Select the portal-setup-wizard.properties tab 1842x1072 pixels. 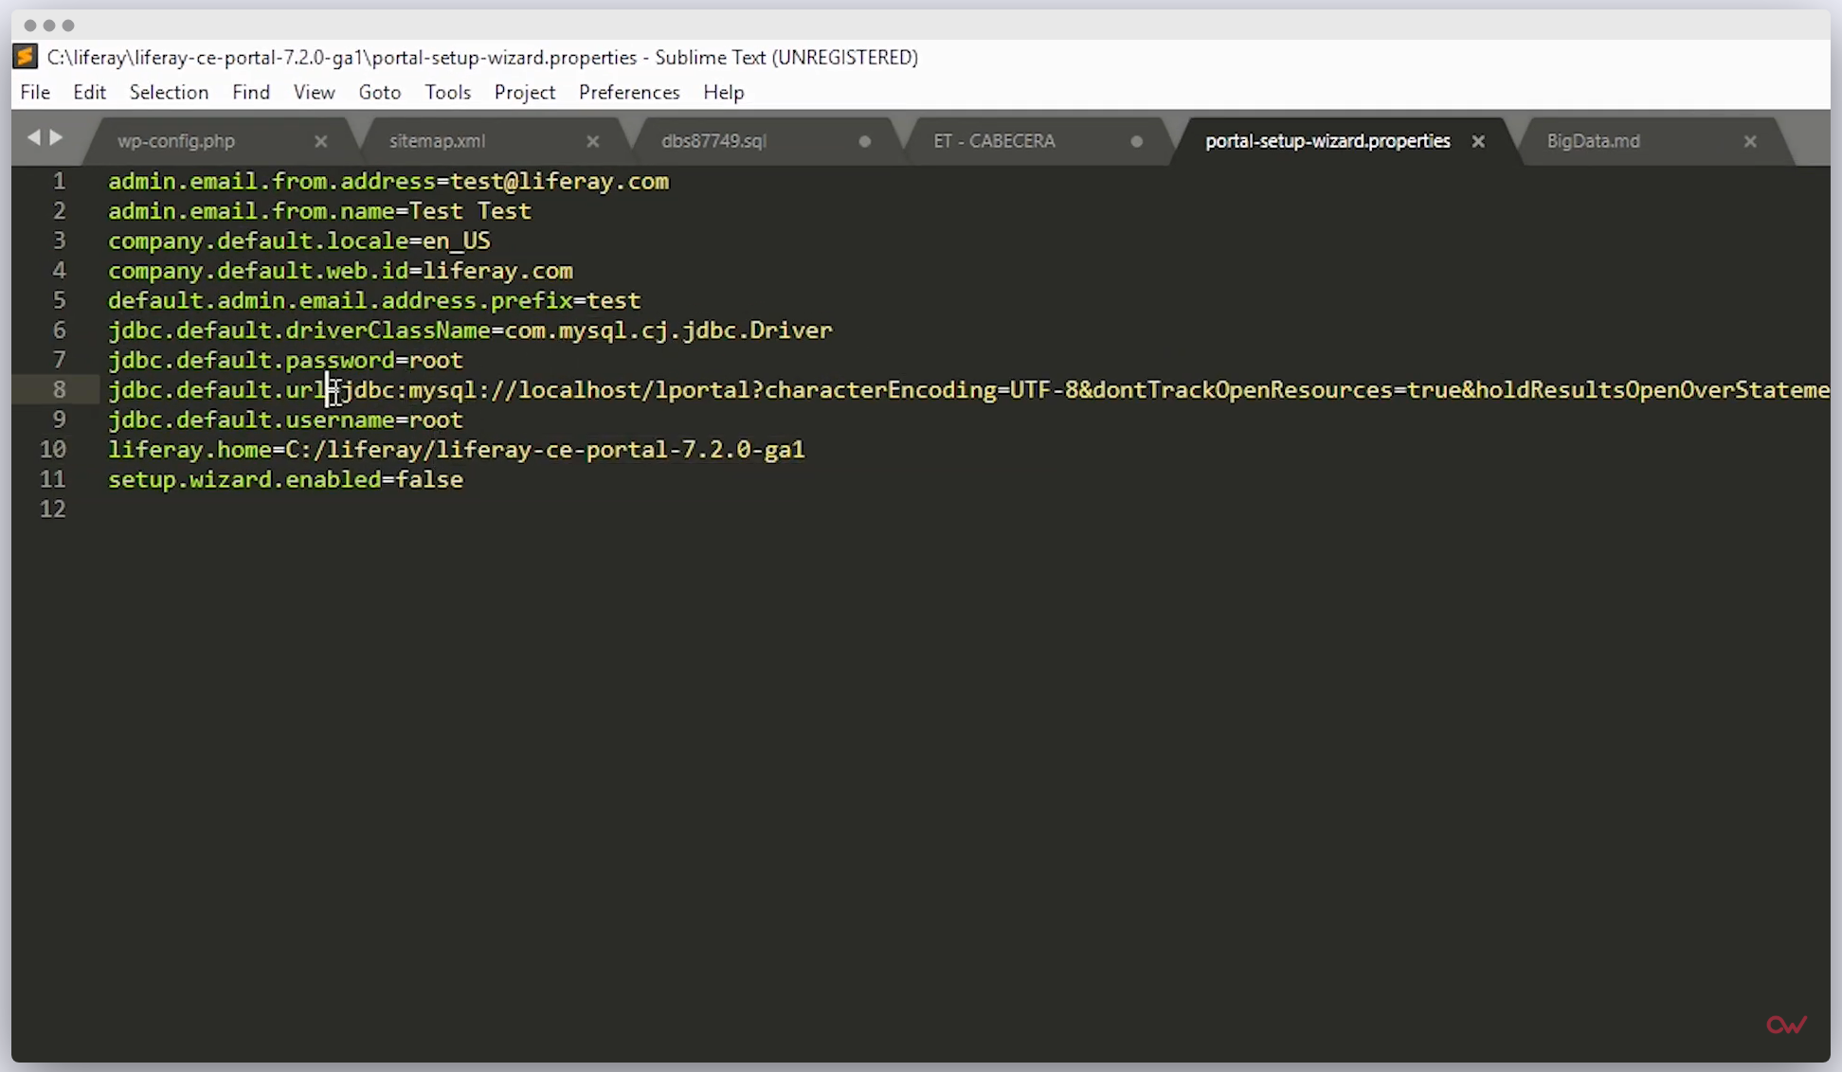pyautogui.click(x=1327, y=141)
